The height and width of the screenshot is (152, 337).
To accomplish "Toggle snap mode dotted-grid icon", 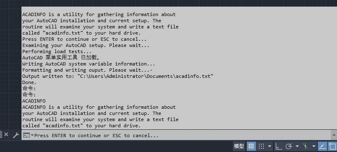I will pos(261,146).
